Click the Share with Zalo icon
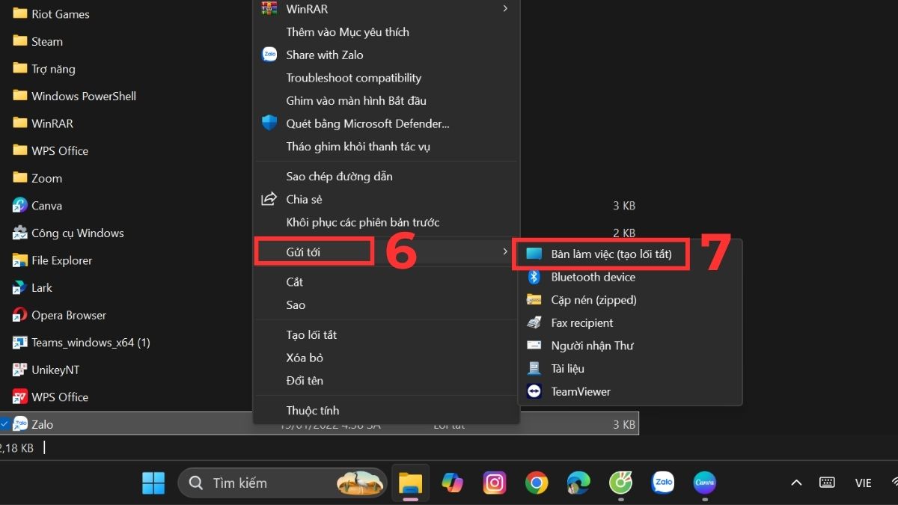Image resolution: width=898 pixels, height=505 pixels. click(x=269, y=55)
